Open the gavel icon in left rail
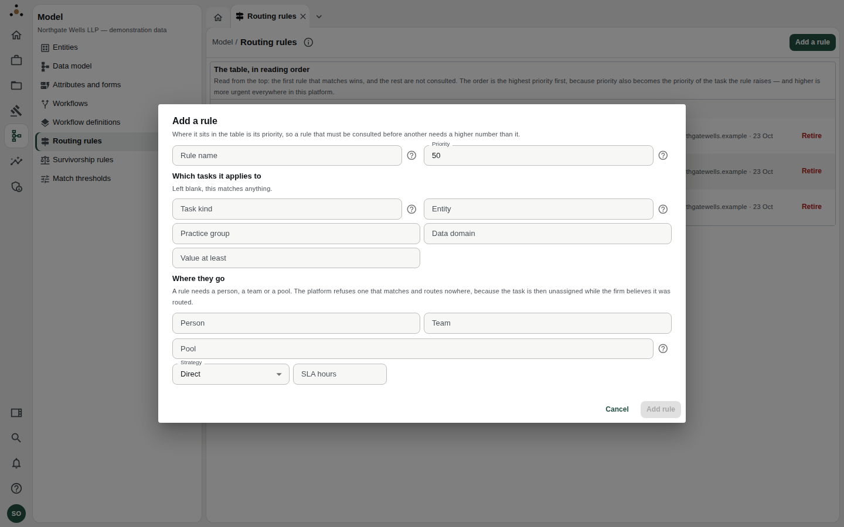 (x=16, y=111)
